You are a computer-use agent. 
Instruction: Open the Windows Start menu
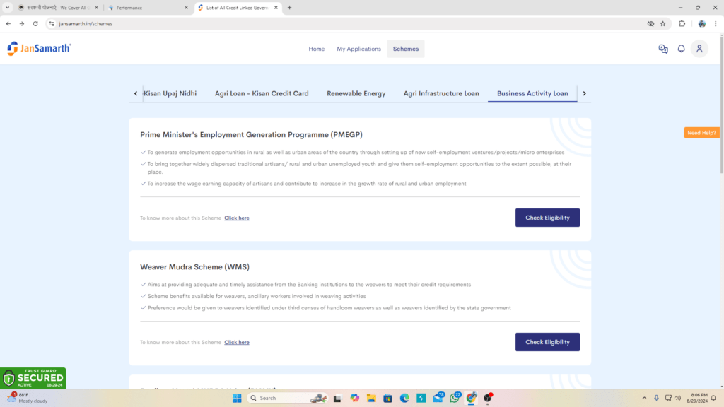pos(237,398)
